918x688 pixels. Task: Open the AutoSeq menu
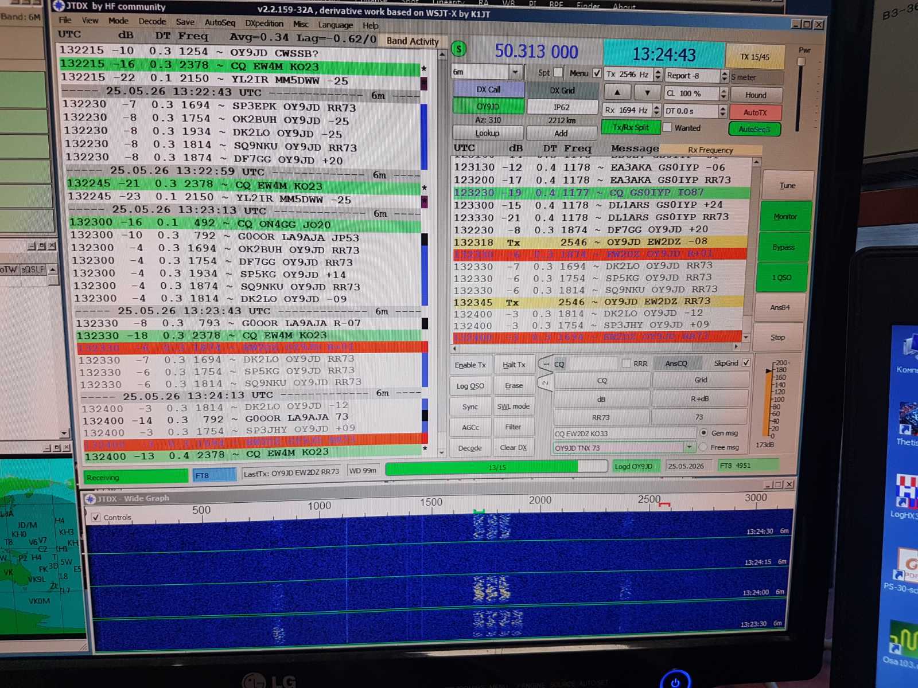pyautogui.click(x=220, y=22)
